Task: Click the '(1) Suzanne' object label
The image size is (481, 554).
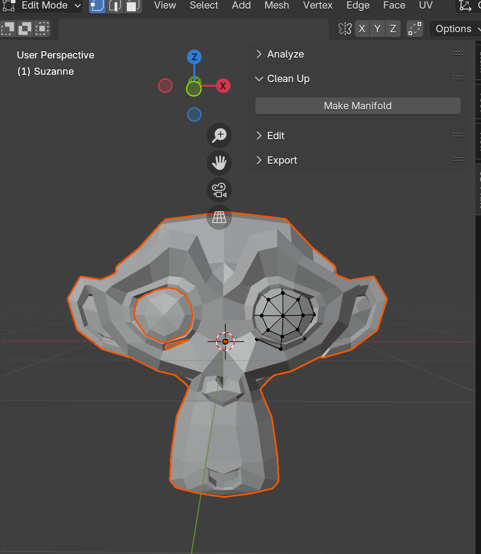Action: click(x=45, y=71)
